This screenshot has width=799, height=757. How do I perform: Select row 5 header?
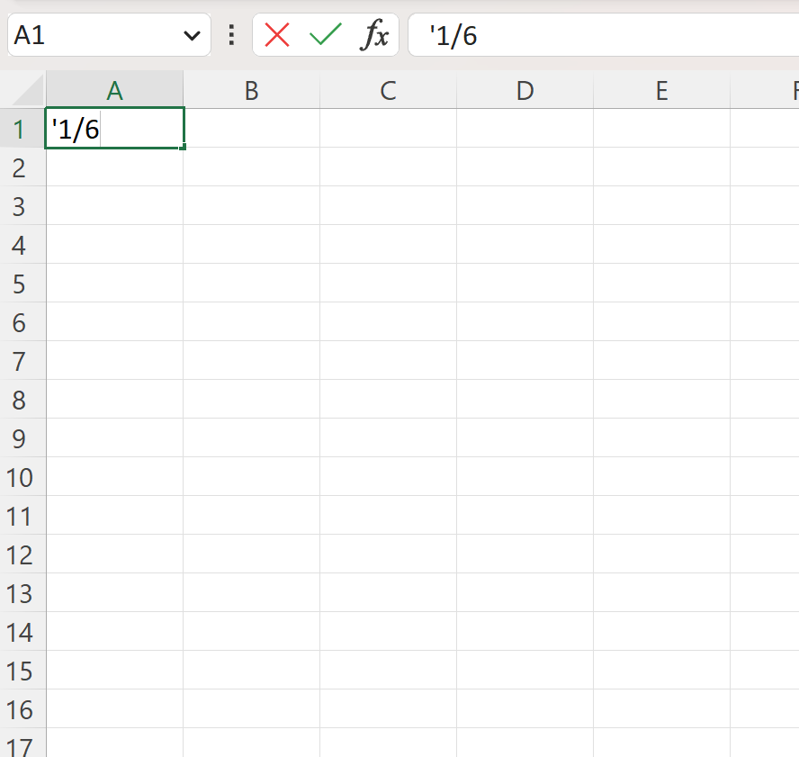pos(22,284)
